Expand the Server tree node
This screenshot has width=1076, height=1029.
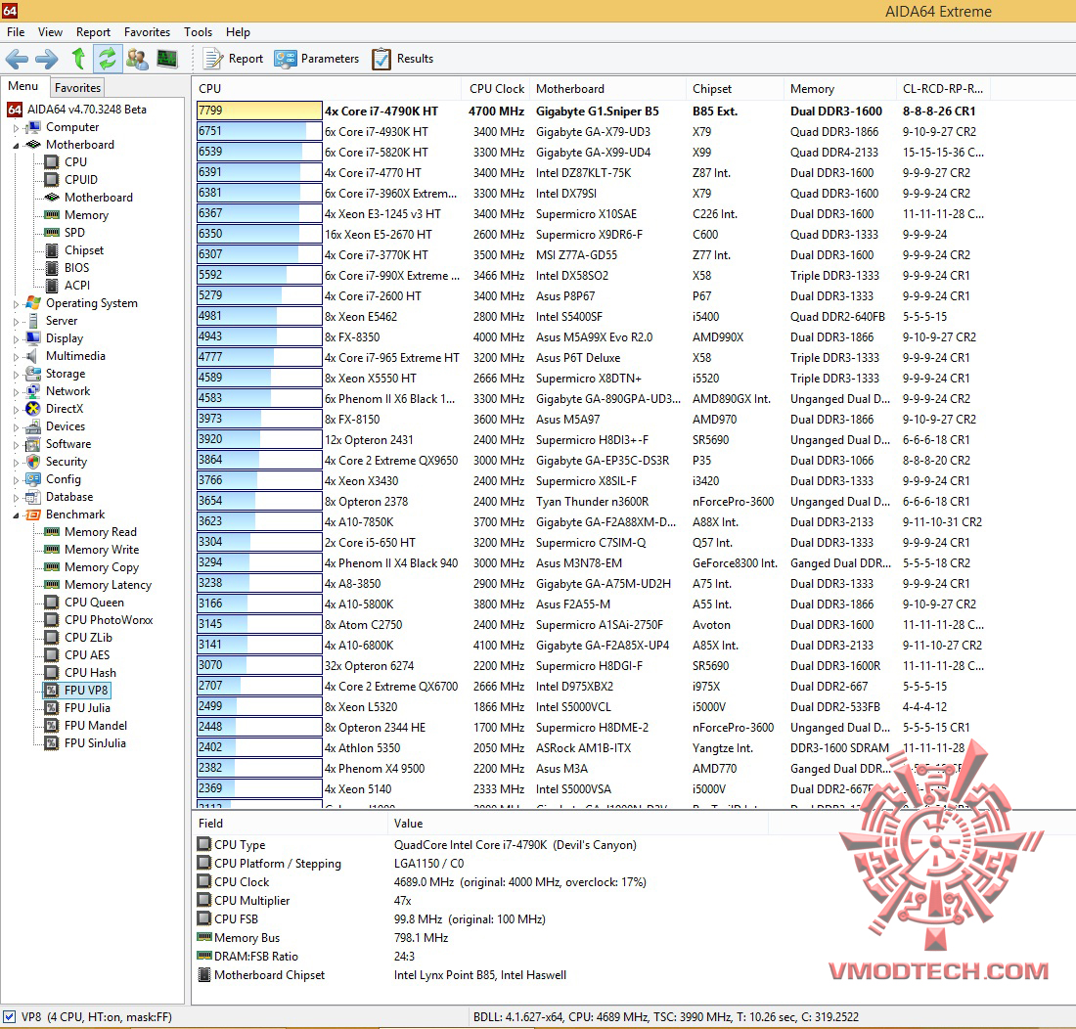[x=16, y=321]
